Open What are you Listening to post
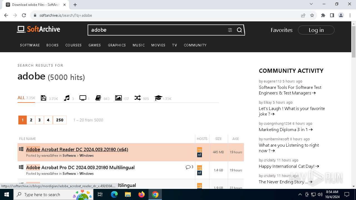 click(x=289, y=148)
